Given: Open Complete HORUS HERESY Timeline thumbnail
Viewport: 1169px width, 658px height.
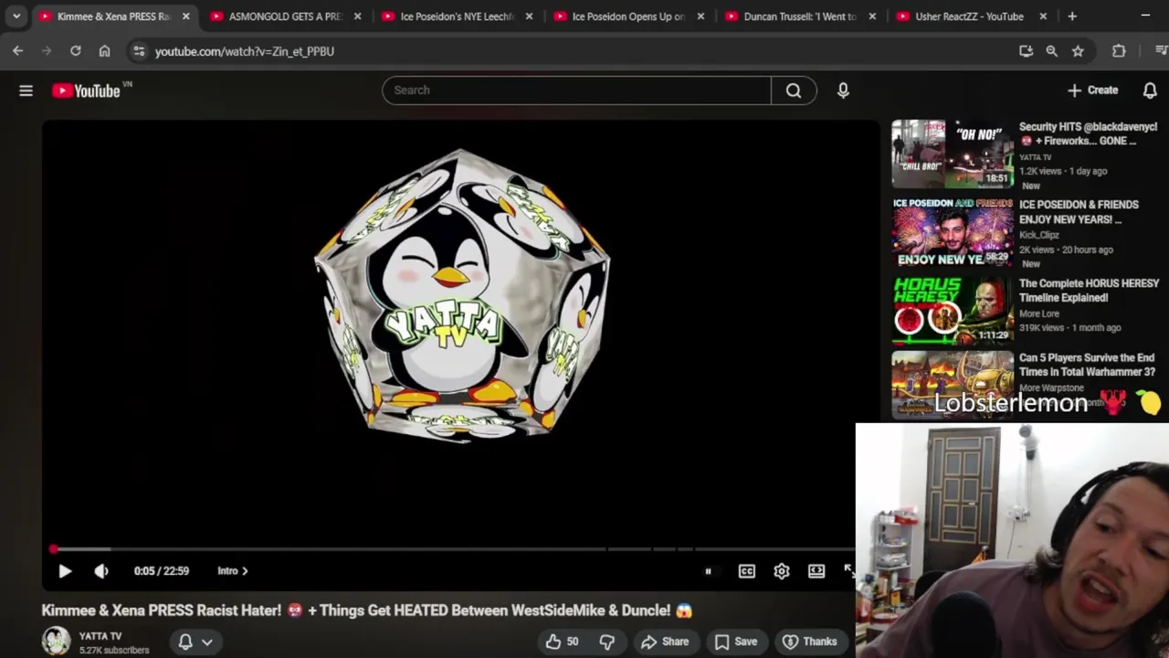Looking at the screenshot, I should point(953,311).
